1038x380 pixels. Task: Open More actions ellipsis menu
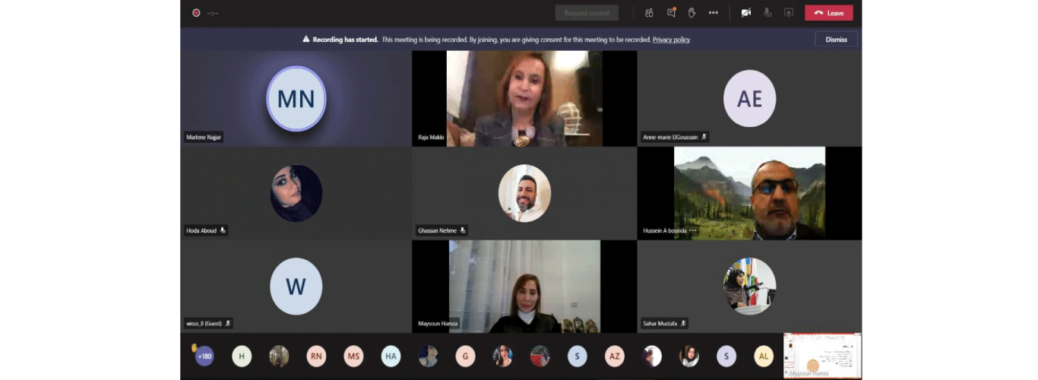[713, 13]
